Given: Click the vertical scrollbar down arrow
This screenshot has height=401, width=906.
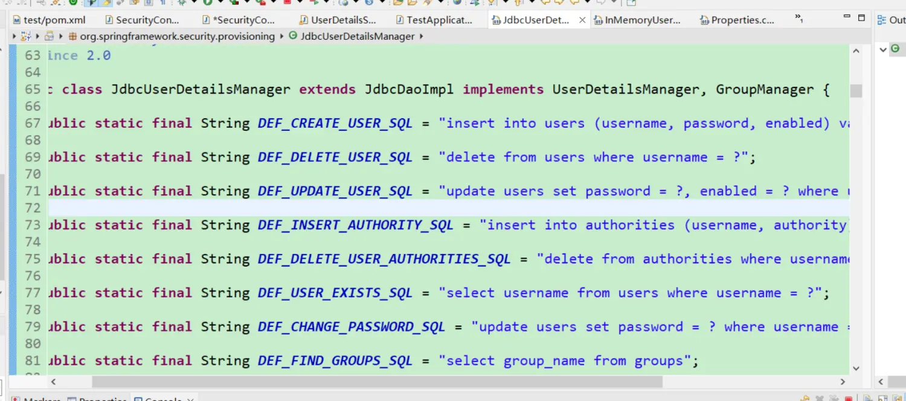Looking at the screenshot, I should pyautogui.click(x=856, y=368).
